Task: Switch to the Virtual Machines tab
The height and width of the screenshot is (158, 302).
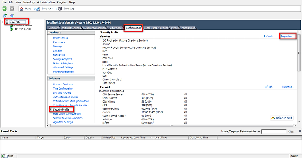Action: [71, 28]
